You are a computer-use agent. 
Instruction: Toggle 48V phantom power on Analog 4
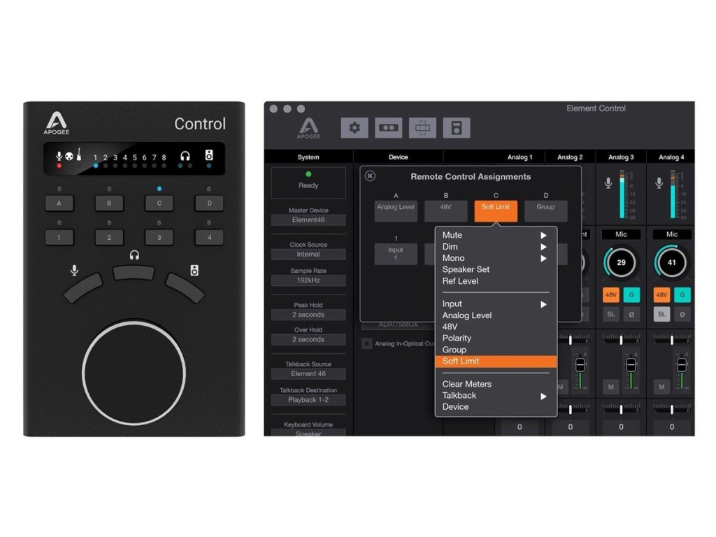[661, 295]
